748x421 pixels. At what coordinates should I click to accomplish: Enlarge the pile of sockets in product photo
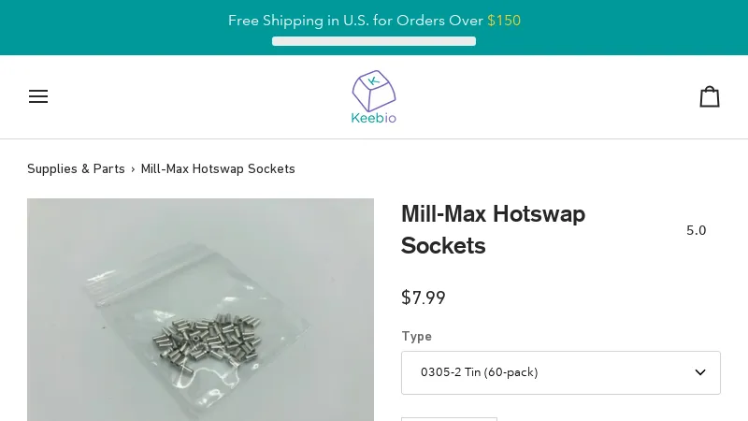pos(208,338)
